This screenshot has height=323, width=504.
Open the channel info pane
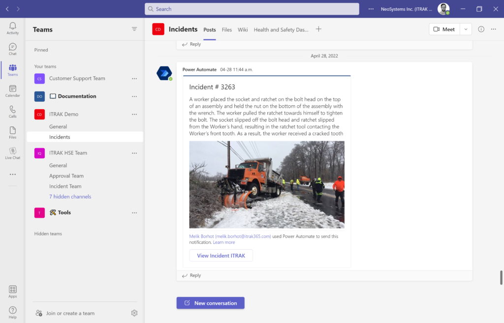481,29
